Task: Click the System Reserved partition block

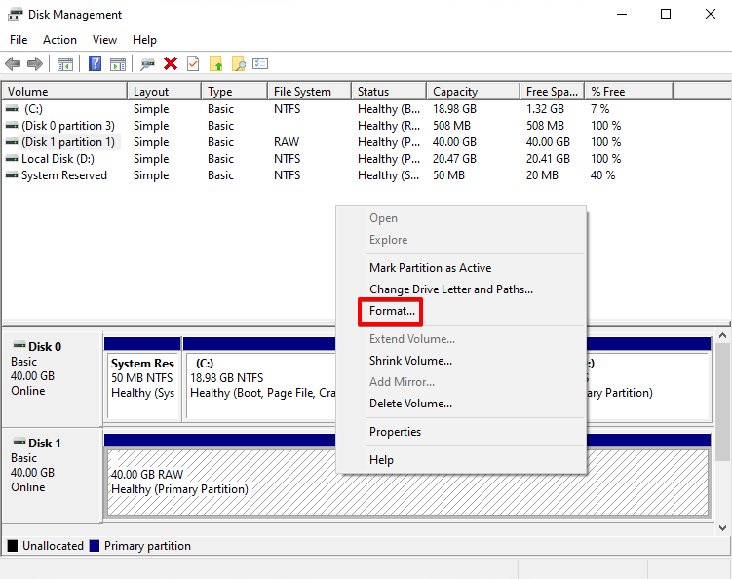Action: (x=142, y=378)
